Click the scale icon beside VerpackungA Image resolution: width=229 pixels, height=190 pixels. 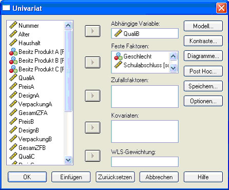coord(13,104)
